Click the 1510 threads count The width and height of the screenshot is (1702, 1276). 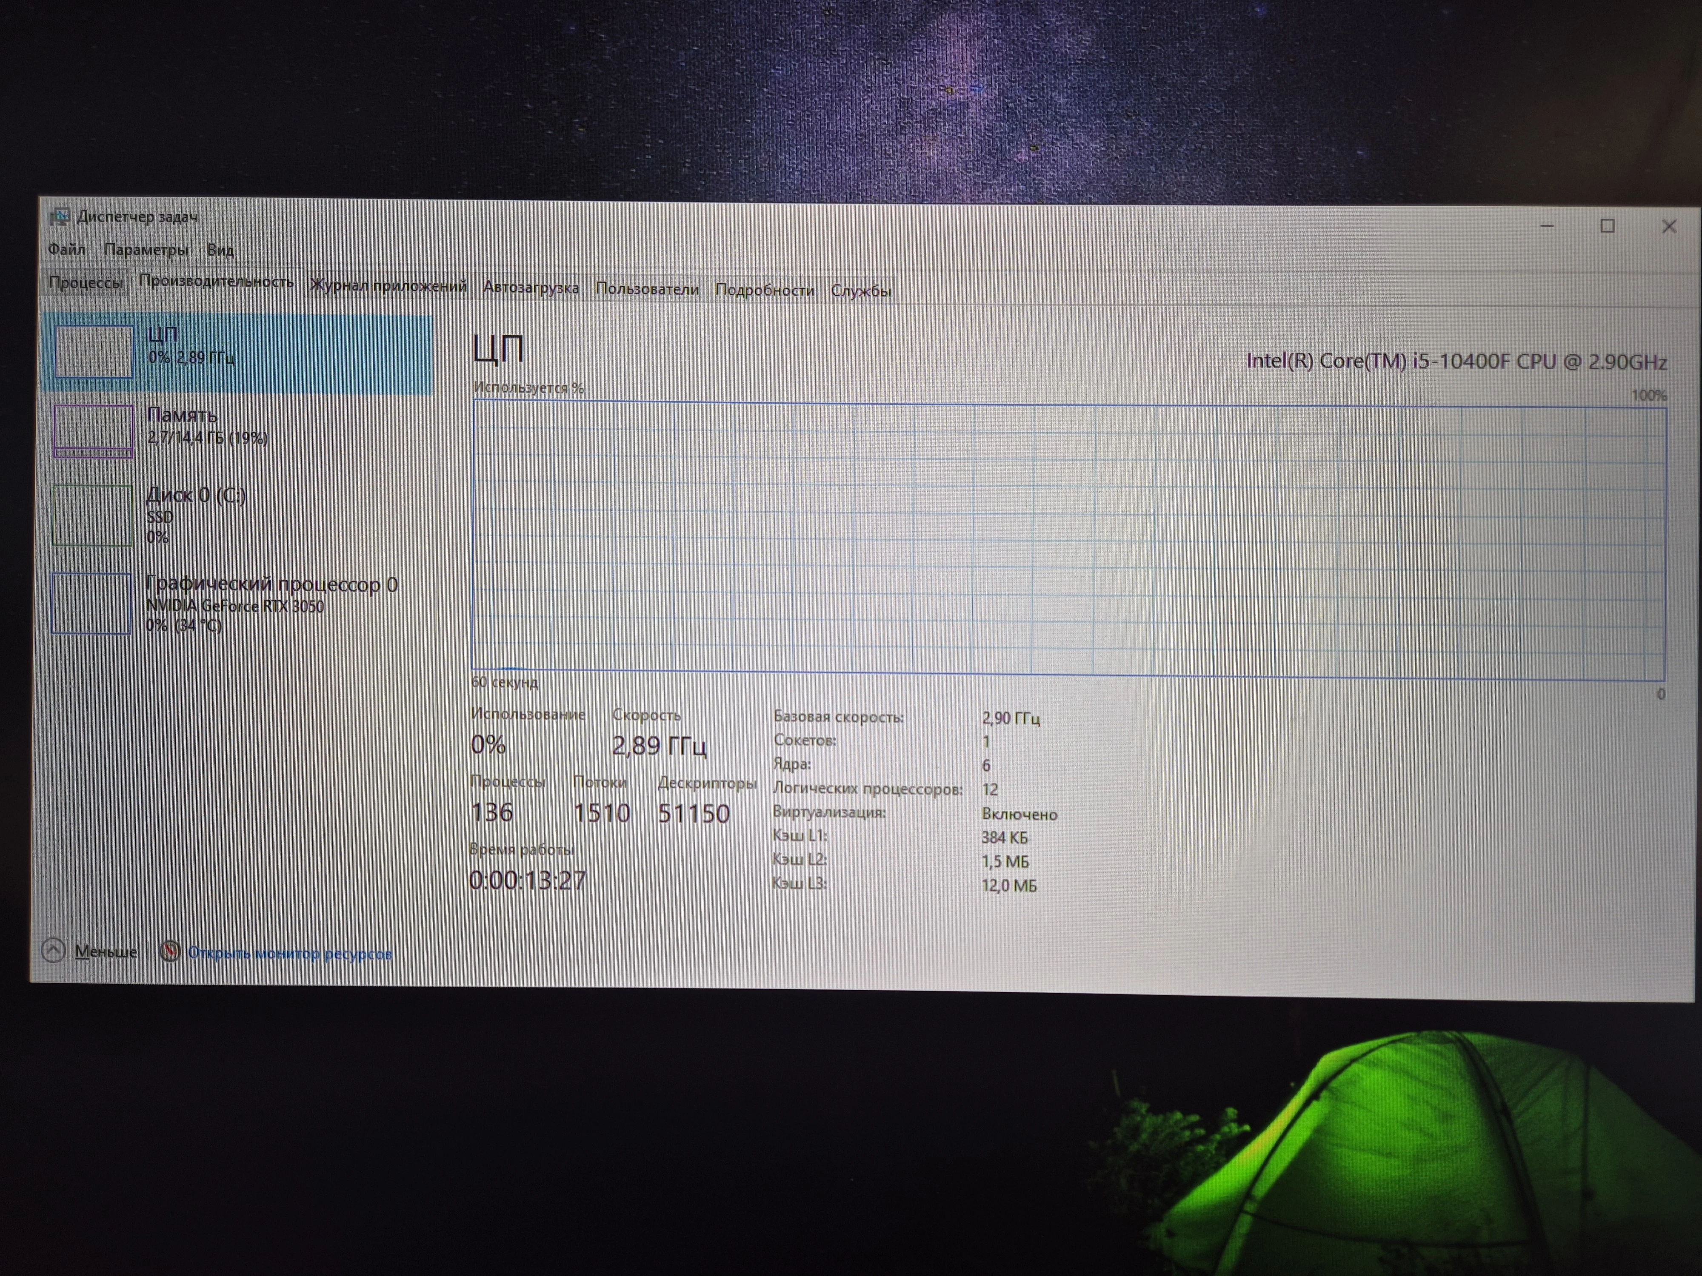click(x=602, y=813)
